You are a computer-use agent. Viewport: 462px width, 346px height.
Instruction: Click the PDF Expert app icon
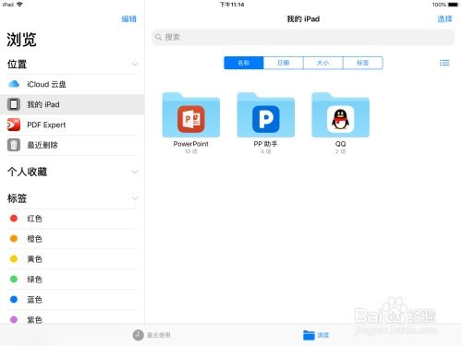(14, 125)
